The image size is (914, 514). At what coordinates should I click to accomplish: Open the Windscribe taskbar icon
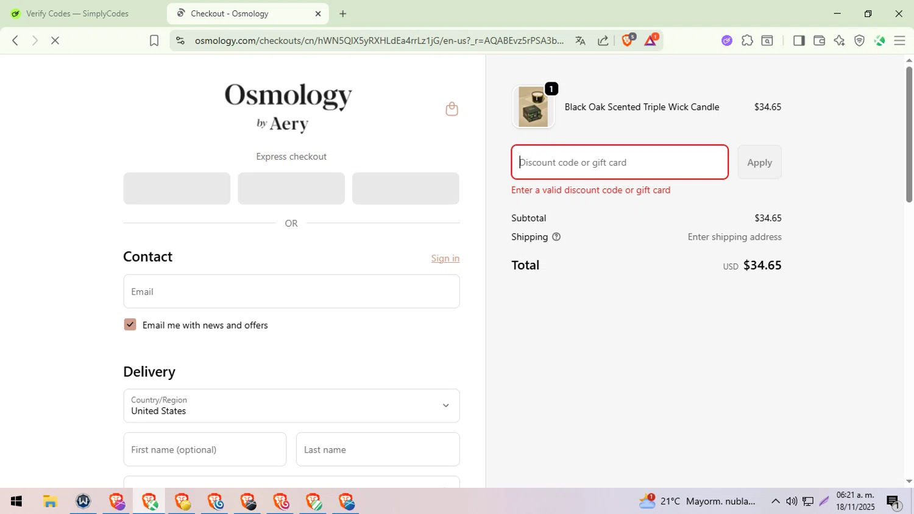[x=83, y=501]
